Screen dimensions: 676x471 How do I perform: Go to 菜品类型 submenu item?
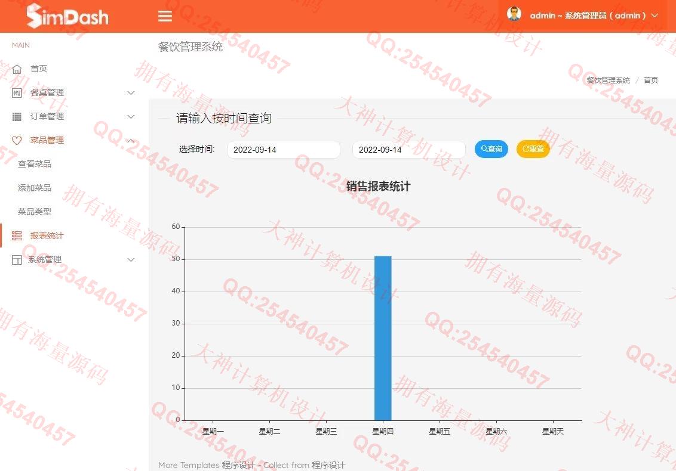pyautogui.click(x=35, y=212)
